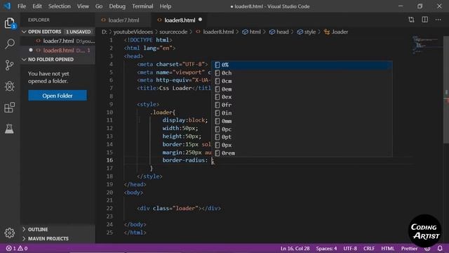The height and width of the screenshot is (253, 449).
Task: Choose the 0fr suggestion
Action: click(302, 105)
